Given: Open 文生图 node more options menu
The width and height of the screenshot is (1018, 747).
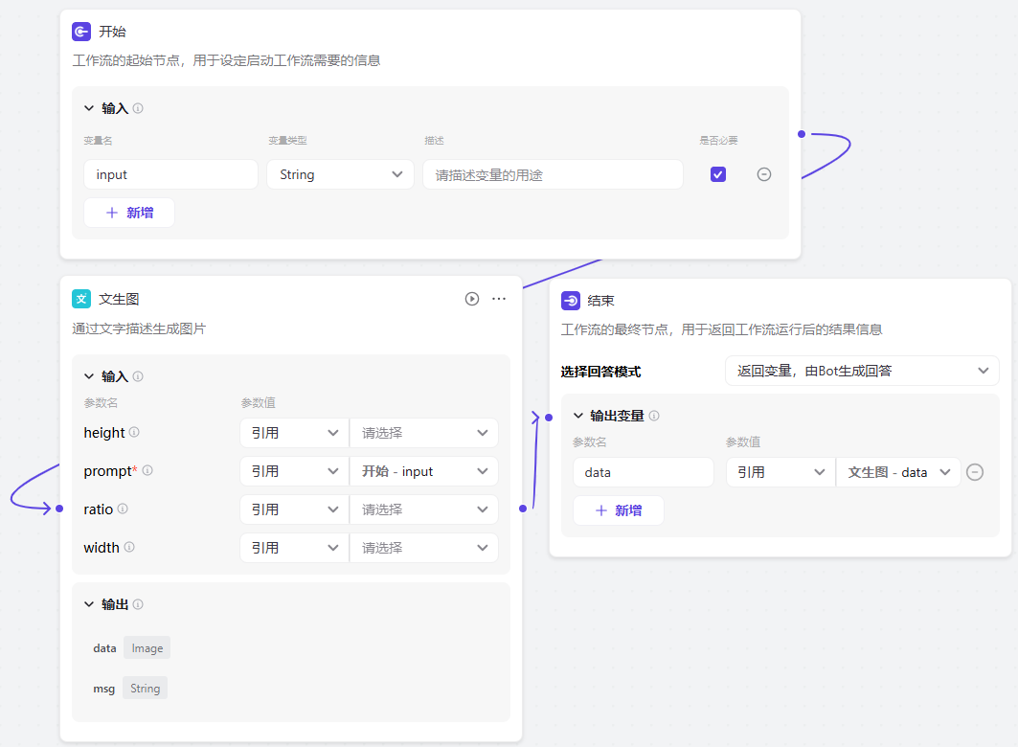Looking at the screenshot, I should coord(498,299).
